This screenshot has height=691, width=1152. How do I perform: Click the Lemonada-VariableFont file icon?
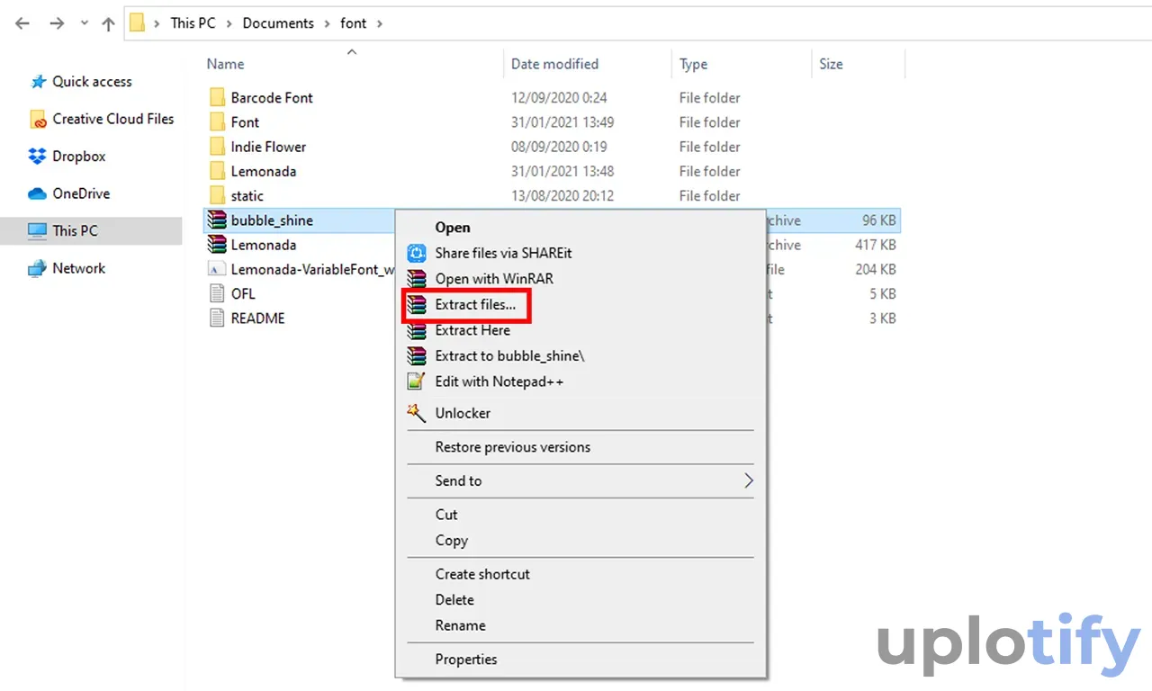pos(217,269)
